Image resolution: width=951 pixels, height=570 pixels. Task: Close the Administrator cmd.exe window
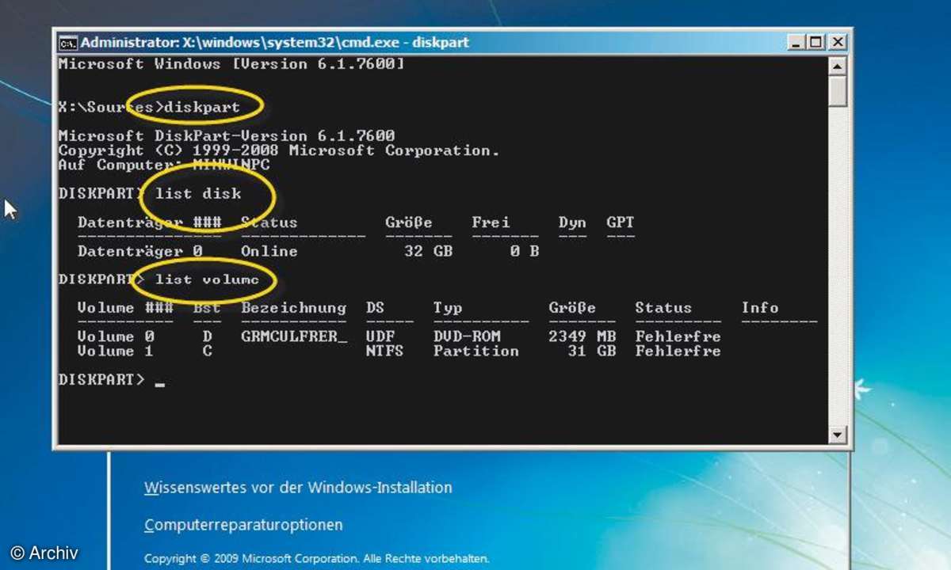tap(837, 42)
